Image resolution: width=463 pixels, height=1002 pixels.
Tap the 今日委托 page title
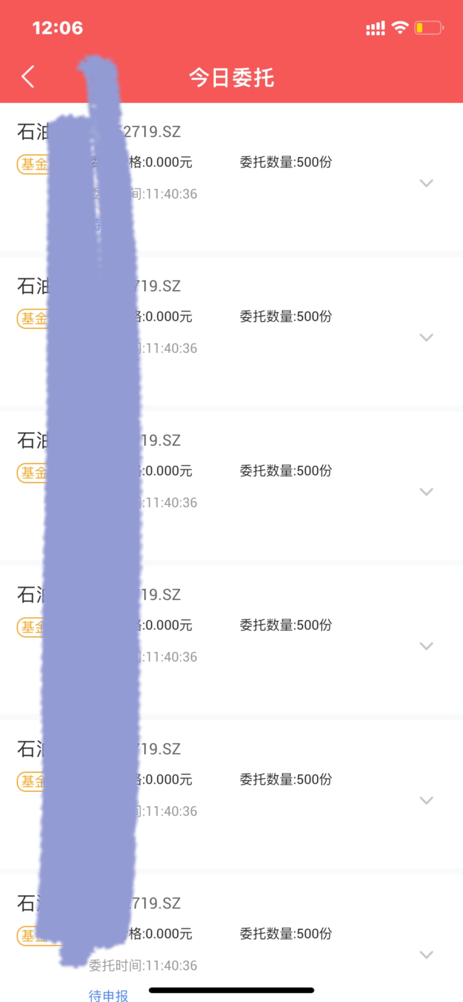232,78
